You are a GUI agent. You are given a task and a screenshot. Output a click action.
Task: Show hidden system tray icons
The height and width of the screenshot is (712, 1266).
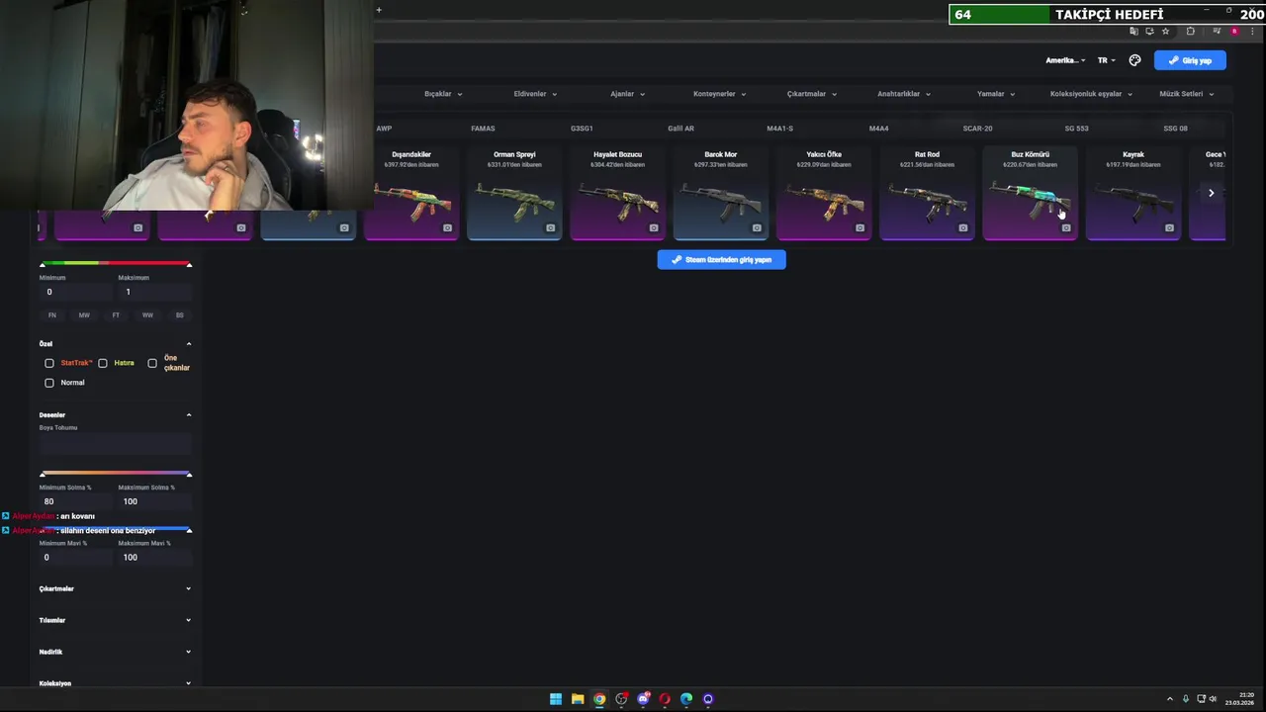1170,699
